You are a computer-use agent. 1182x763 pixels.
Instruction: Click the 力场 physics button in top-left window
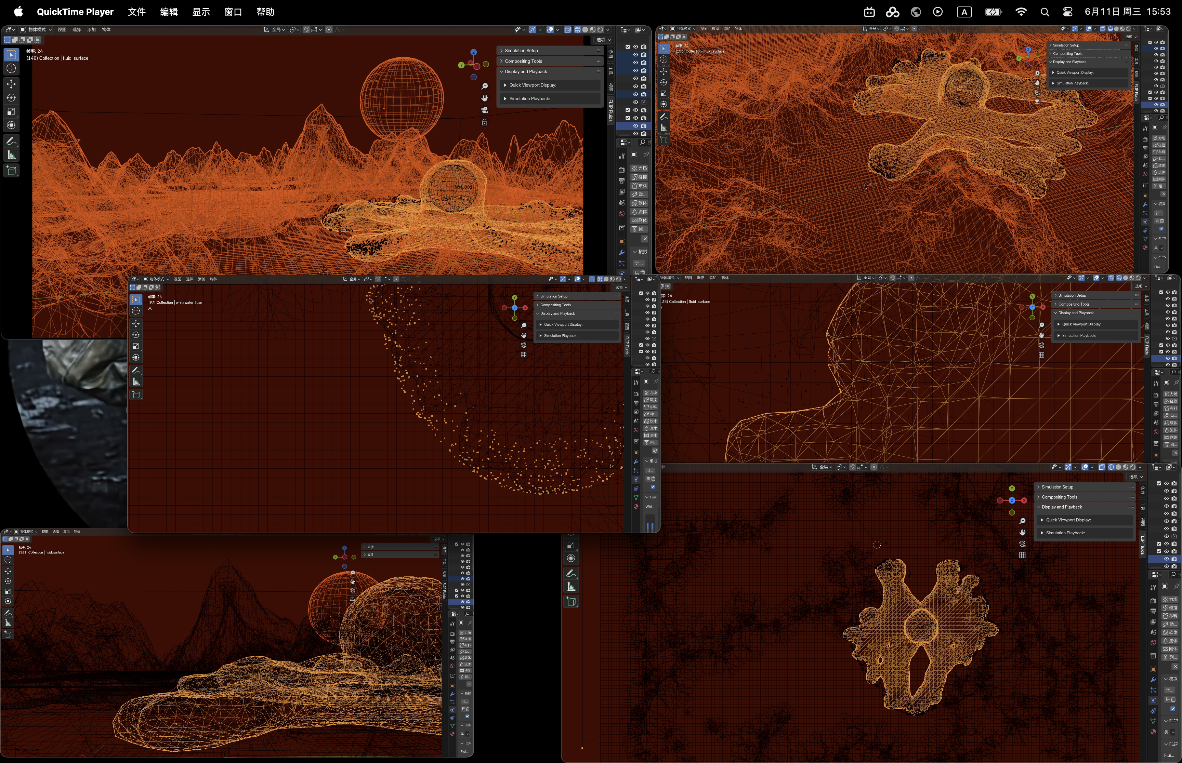tap(639, 168)
